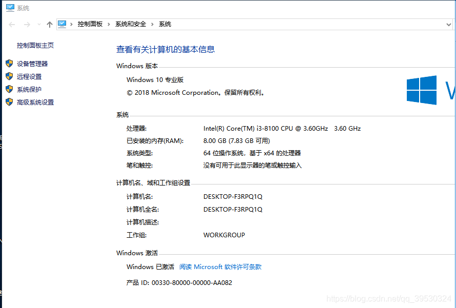Click the processor value i3-8100 CPU
Viewport: 456px width, 308px height.
pyautogui.click(x=282, y=128)
